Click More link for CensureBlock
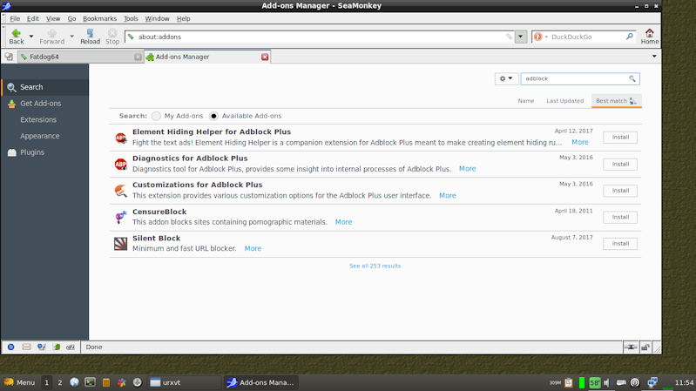Image resolution: width=696 pixels, height=391 pixels. tap(343, 222)
